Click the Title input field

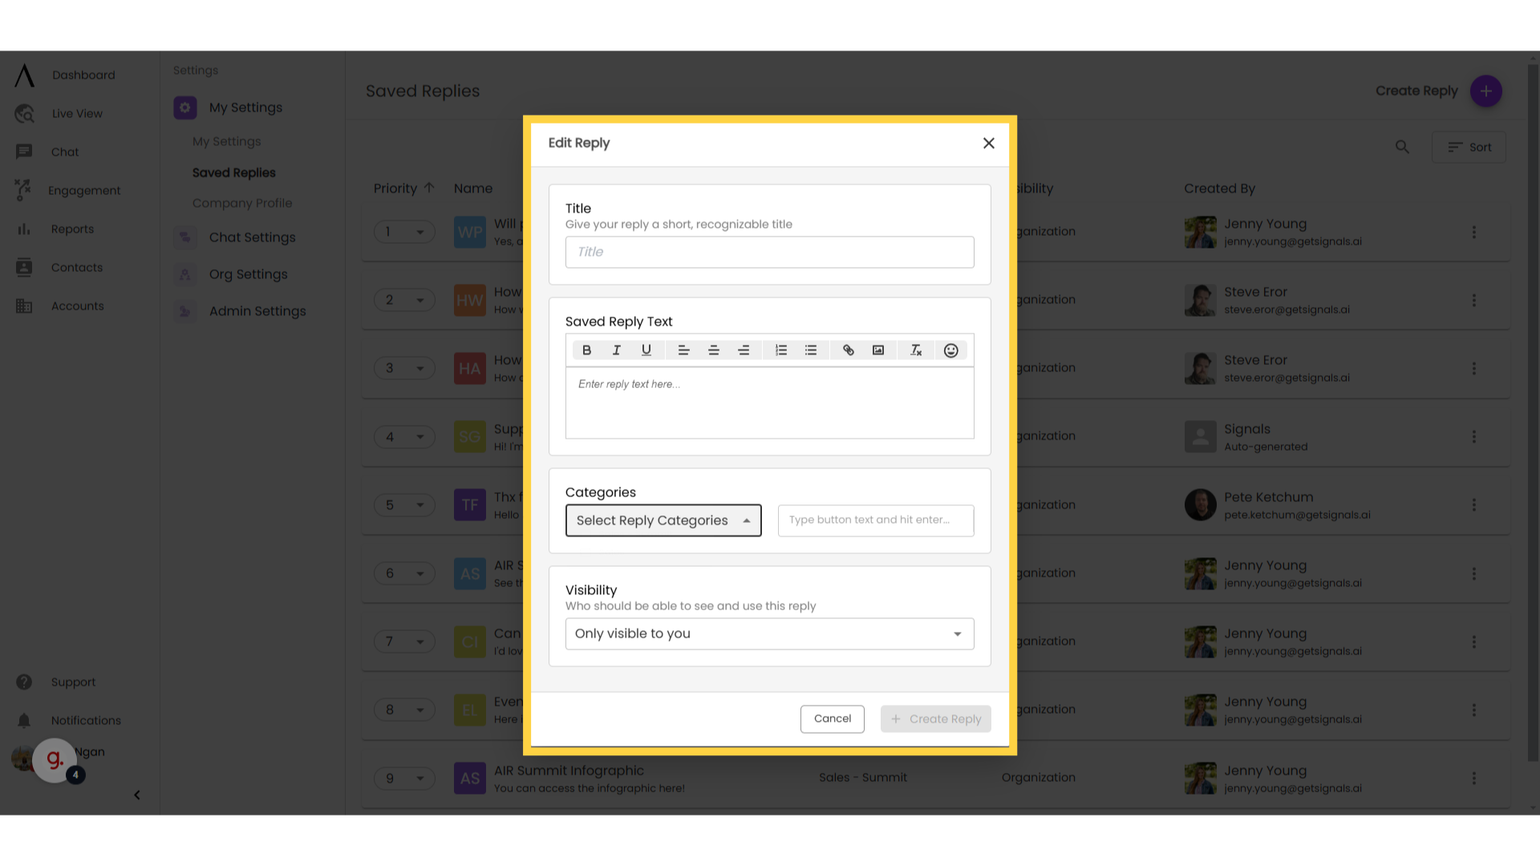click(770, 252)
